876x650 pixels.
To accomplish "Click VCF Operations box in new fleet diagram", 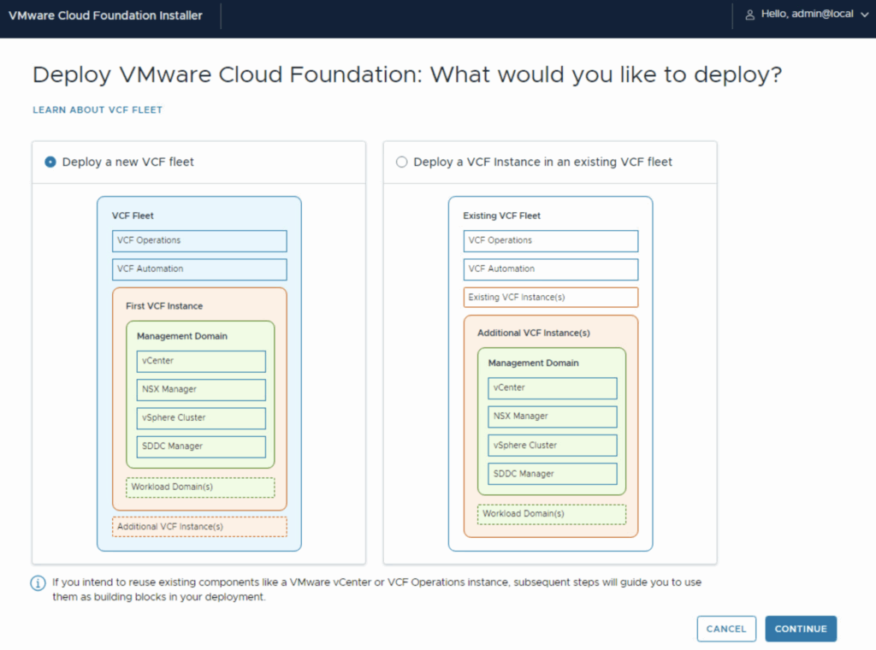I will (x=199, y=241).
